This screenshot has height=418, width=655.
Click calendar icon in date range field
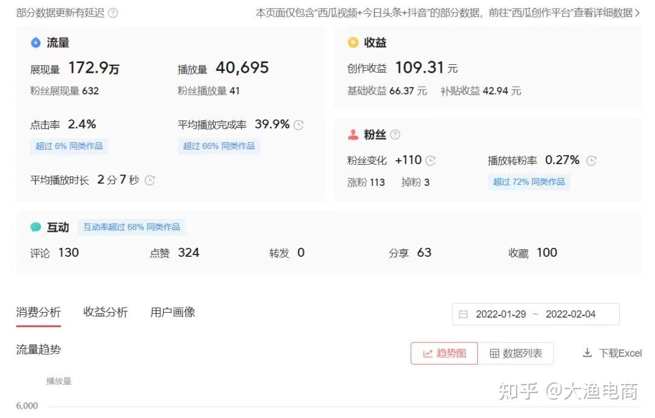point(463,314)
